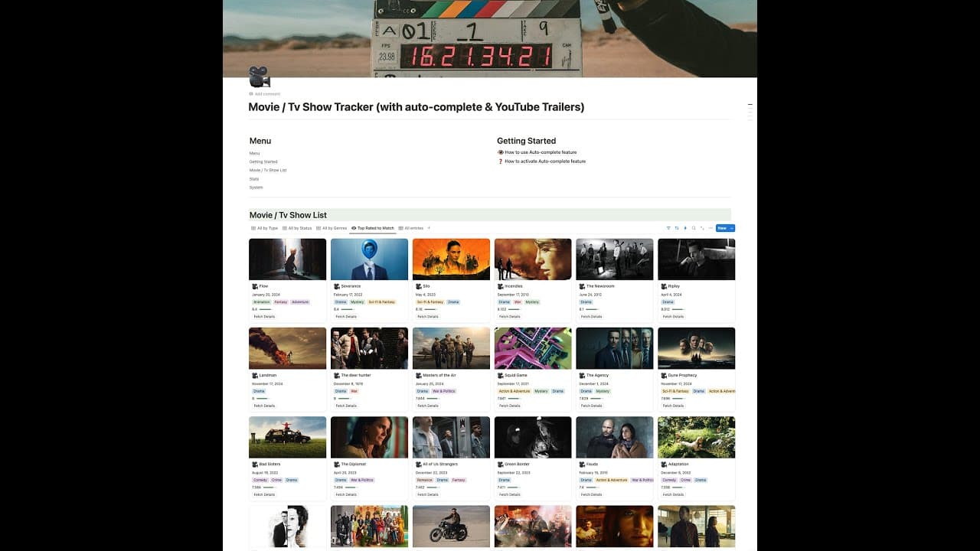Switch to All by Type view
This screenshot has height=551, width=980.
tap(264, 228)
